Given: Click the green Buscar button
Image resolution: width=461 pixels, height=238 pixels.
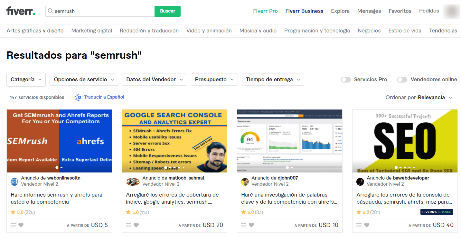Looking at the screenshot, I should (167, 11).
